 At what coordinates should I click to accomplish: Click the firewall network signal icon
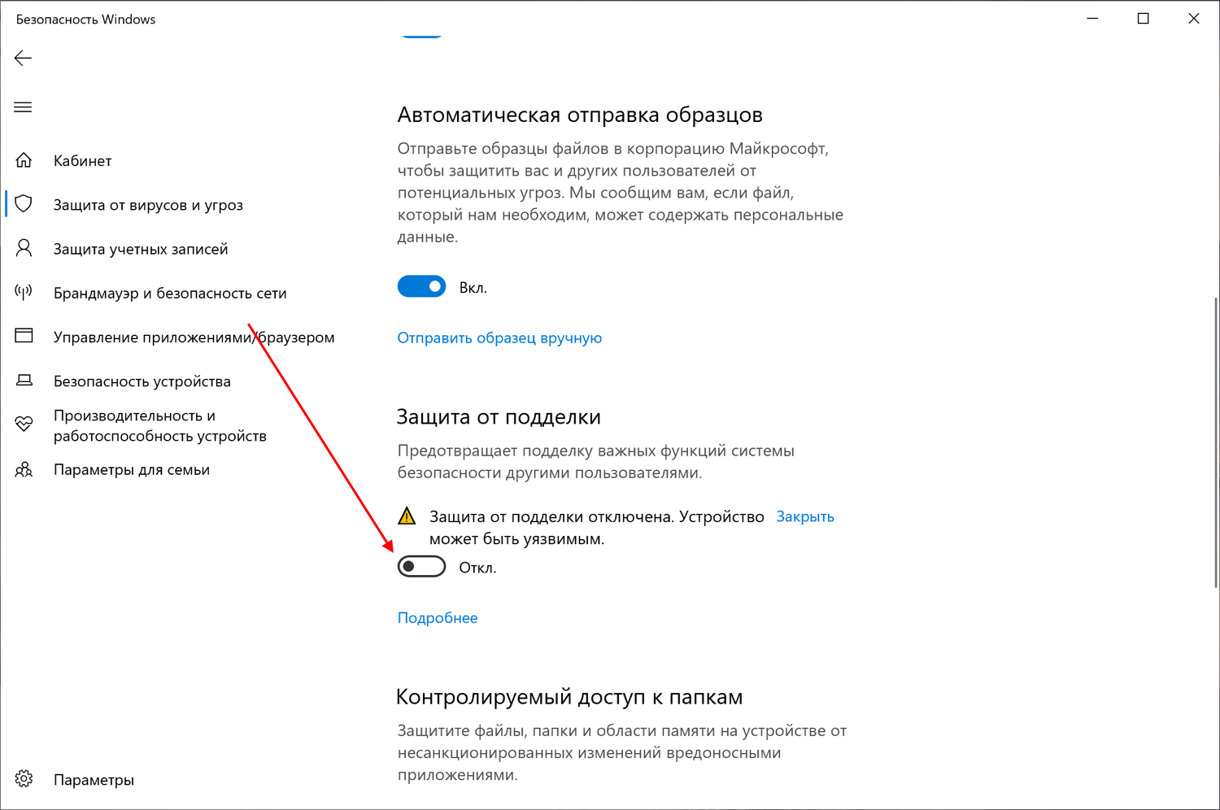[x=24, y=292]
